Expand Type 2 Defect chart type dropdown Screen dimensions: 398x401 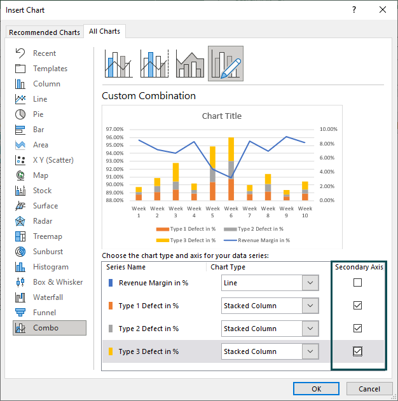pyautogui.click(x=270, y=329)
